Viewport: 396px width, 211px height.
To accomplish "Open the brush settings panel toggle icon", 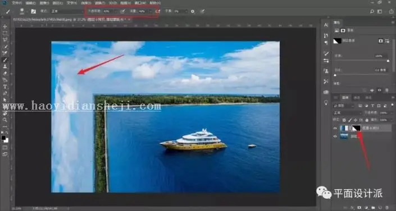I will 33,11.
